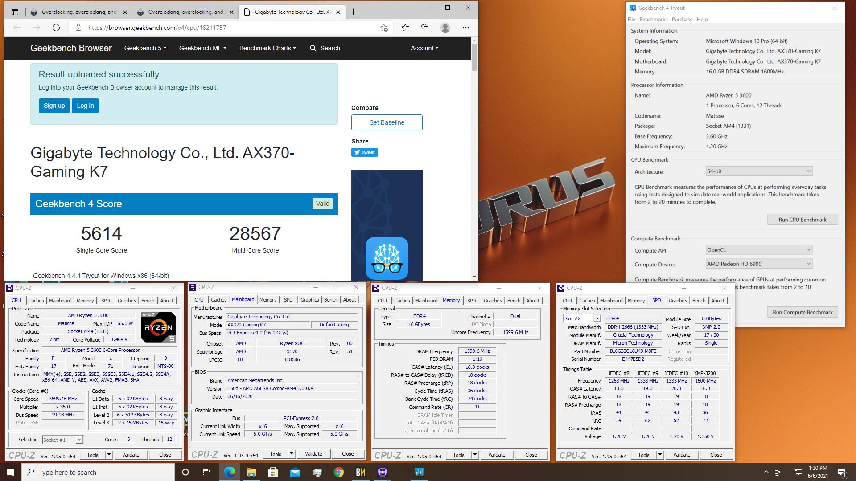Click the Set Baseline button

tap(387, 122)
